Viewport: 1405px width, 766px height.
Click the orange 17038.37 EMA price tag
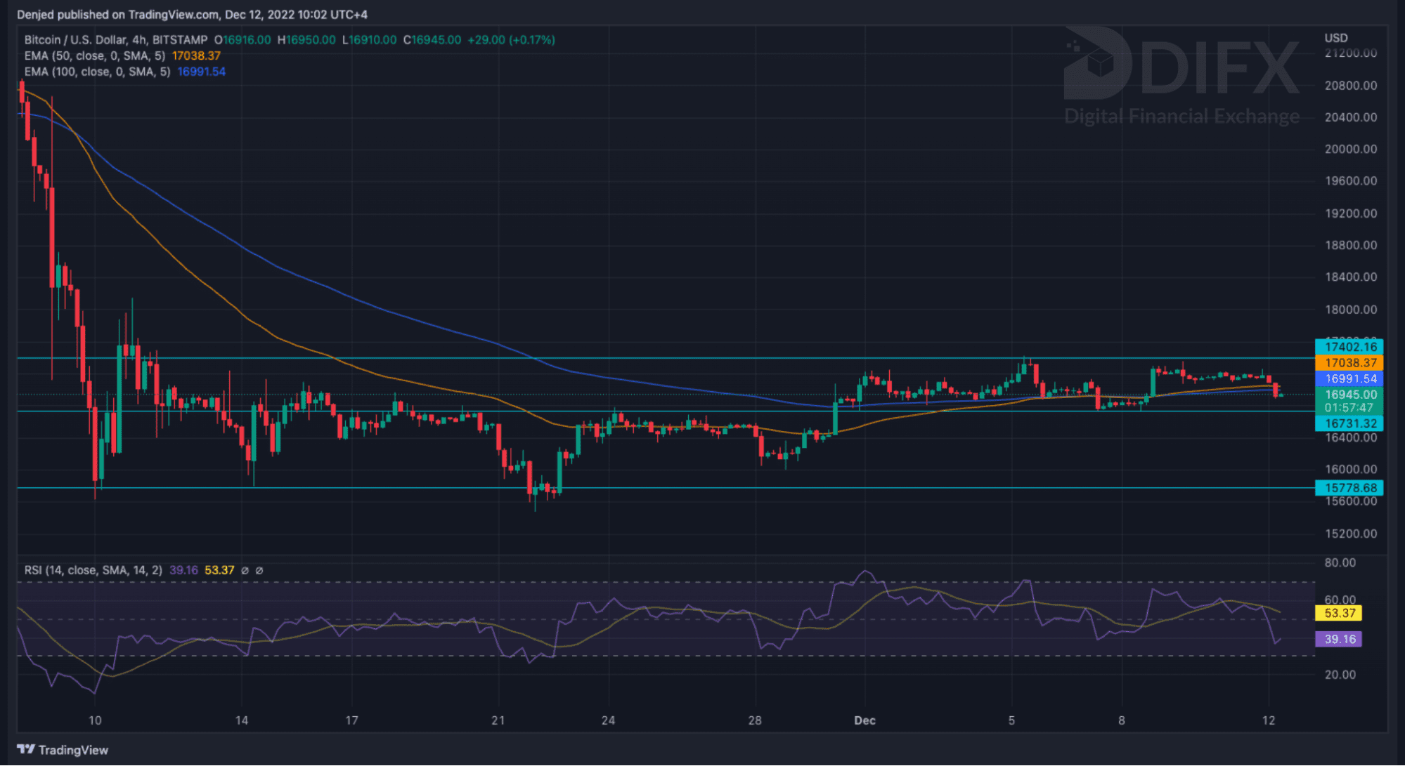pos(1349,363)
